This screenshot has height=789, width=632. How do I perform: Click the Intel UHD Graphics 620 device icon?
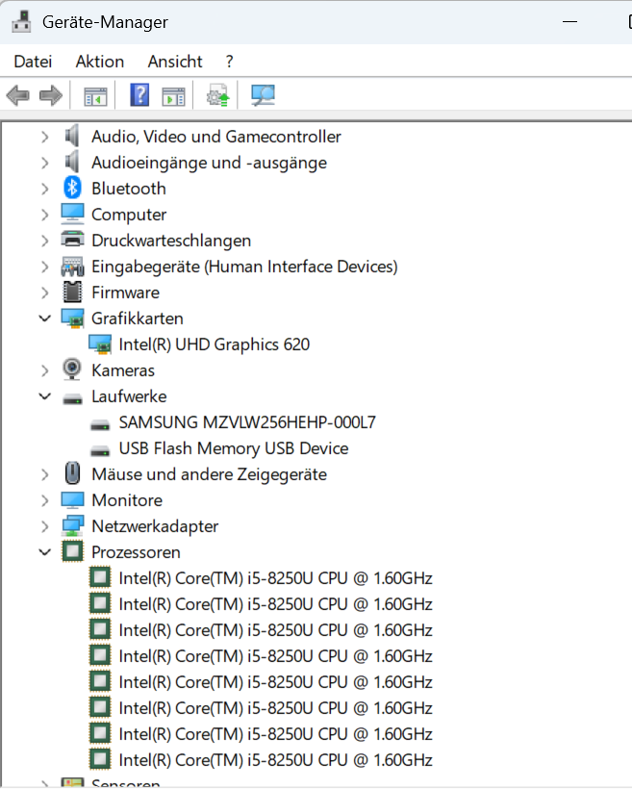click(x=100, y=344)
